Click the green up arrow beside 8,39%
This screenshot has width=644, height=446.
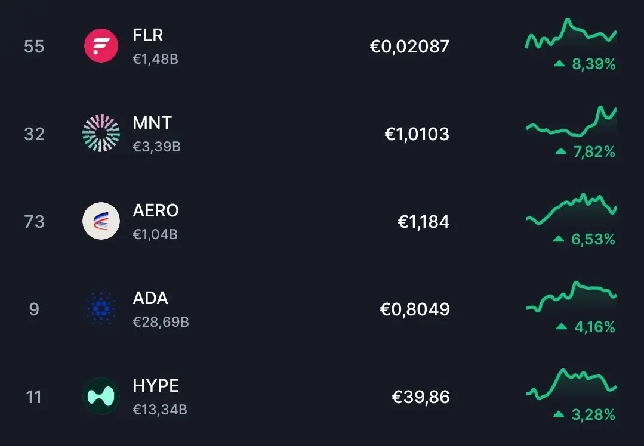tap(559, 64)
